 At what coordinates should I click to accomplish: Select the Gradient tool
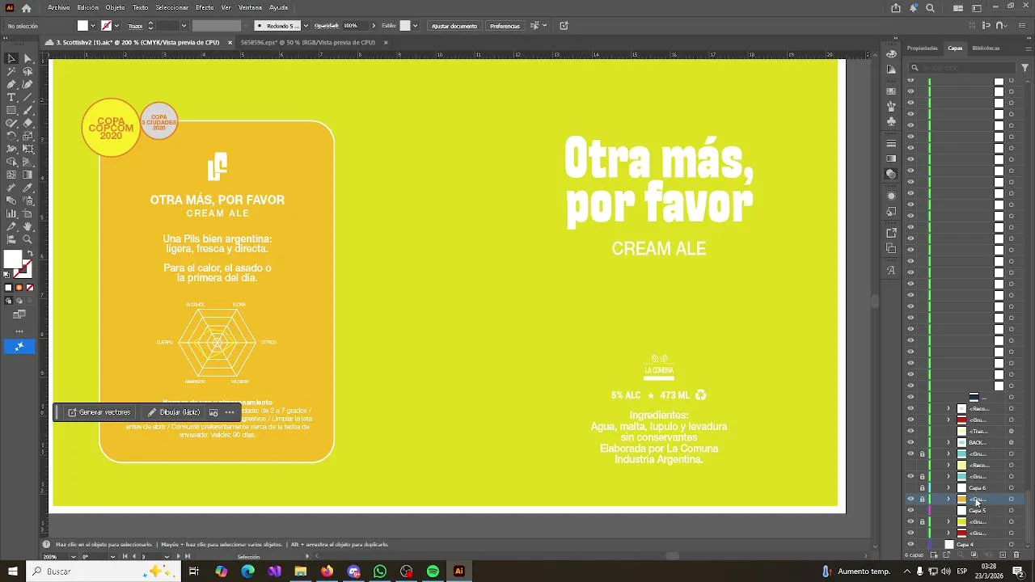pyautogui.click(x=27, y=175)
